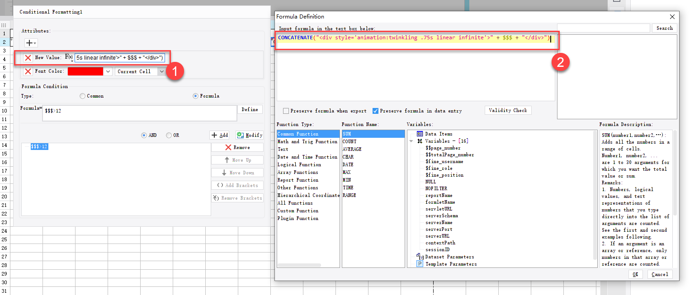Open the formula editor via the F(x) icon
The height and width of the screenshot is (295, 699).
(x=68, y=58)
